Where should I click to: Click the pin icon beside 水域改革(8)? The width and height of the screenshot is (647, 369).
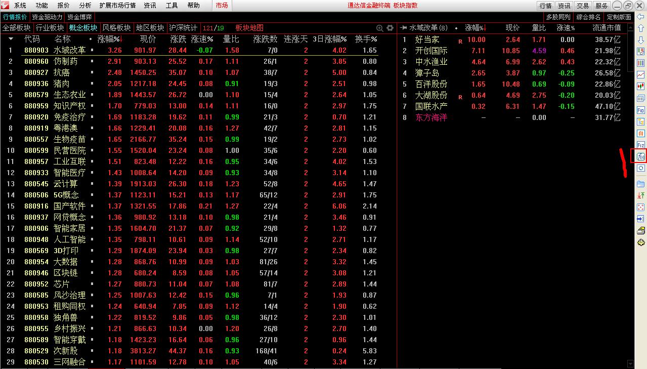pos(404,28)
